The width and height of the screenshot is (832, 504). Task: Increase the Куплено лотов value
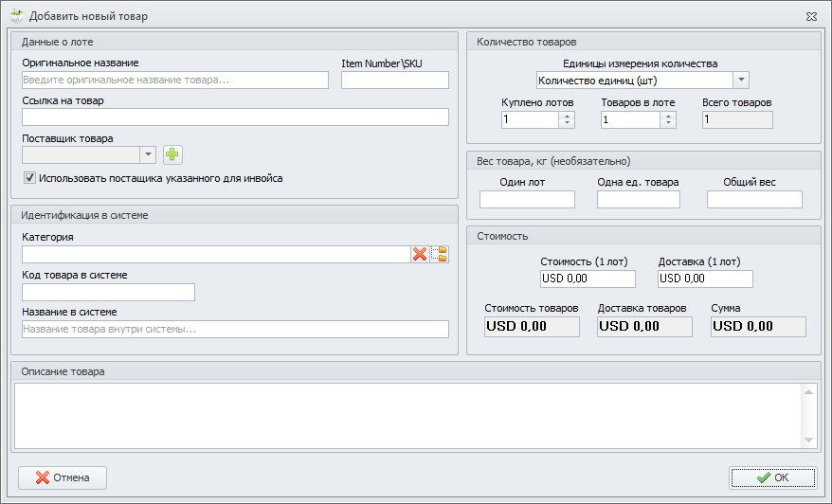568,116
